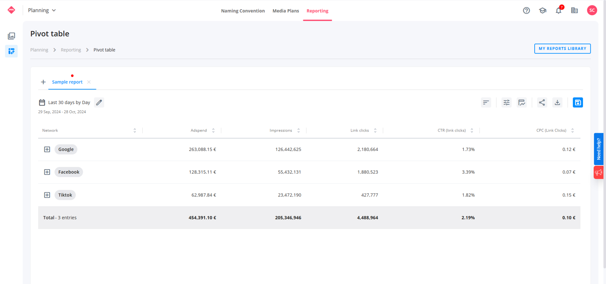606x284 pixels.
Task: Expand the Google network row
Action: click(x=47, y=149)
